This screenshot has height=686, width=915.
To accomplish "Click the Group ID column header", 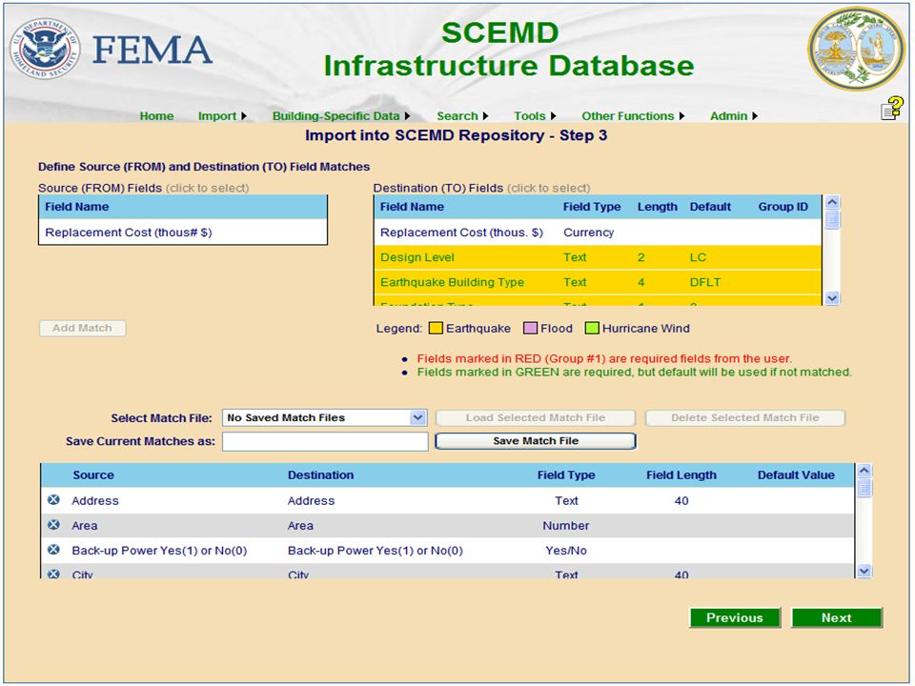I will [783, 207].
